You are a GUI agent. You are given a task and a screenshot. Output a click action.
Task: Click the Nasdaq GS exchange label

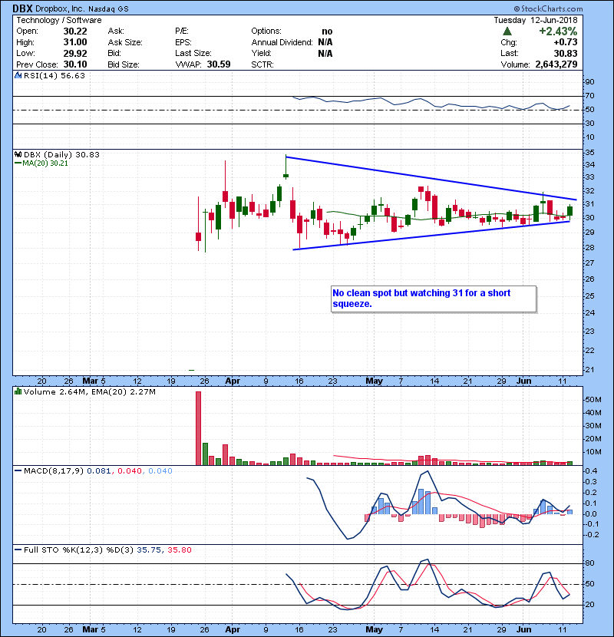click(x=108, y=9)
